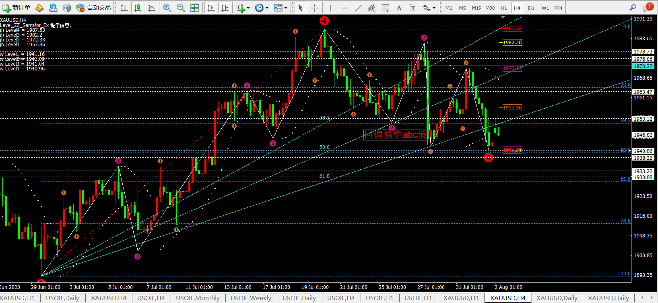Switch timeframe to H1
This screenshot has width=658, height=303.
click(504, 8)
